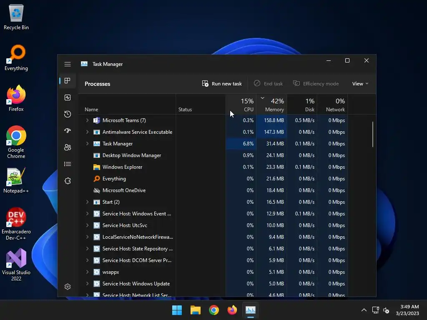Open the Task Manager hamburger navigation menu

(68, 64)
